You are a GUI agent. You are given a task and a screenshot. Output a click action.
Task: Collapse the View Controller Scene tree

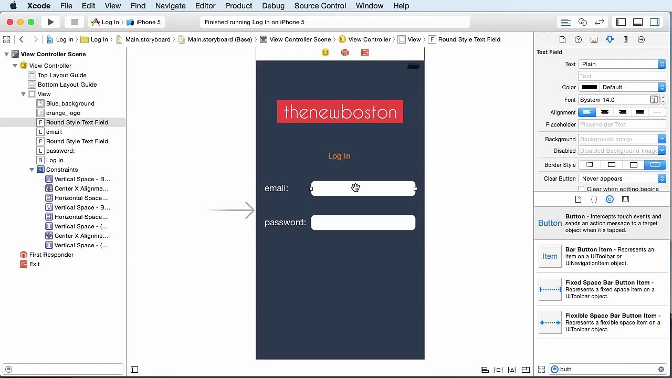[6, 54]
